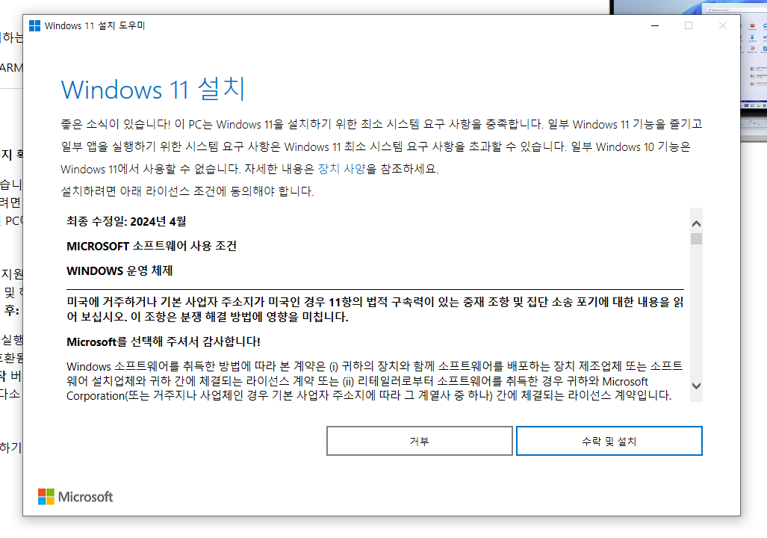
Task: Click the Microsoft를 선택해 주셔서 감사합니다! line
Action: (164, 341)
